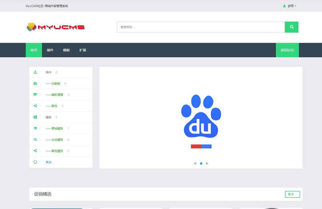
Task: Click the icon next to 功能类 category
Action: pyautogui.click(x=35, y=83)
